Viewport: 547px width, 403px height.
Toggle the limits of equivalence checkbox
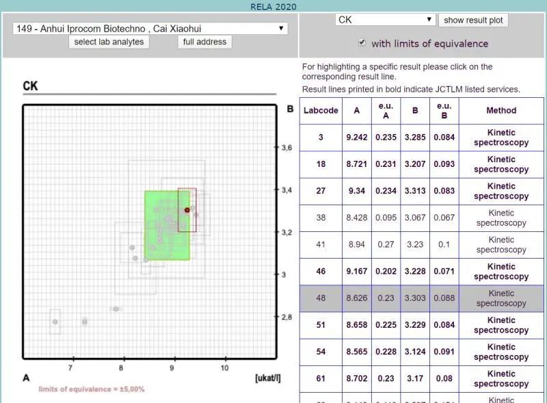point(362,43)
